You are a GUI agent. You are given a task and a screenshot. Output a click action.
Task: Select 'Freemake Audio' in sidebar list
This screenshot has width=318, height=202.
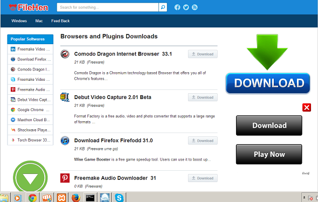click(x=30, y=89)
